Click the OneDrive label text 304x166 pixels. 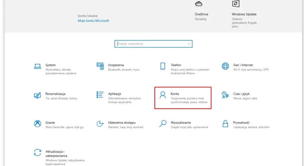[201, 14]
